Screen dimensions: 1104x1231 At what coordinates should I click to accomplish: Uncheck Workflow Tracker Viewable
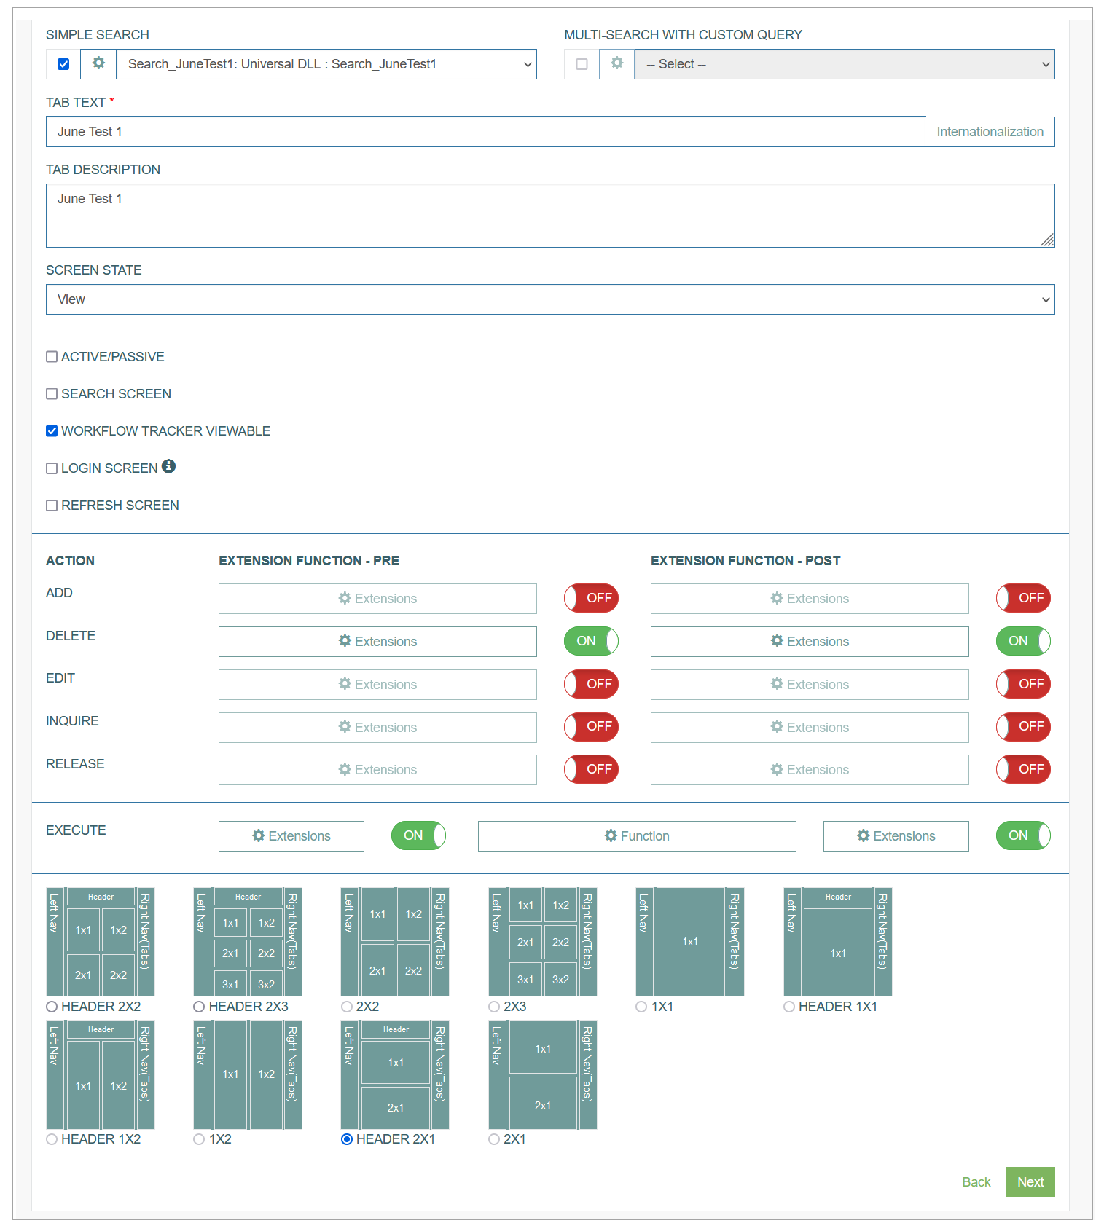[x=52, y=431]
